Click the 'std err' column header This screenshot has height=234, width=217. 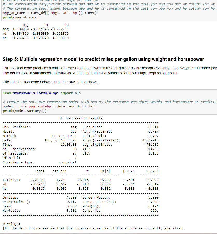(x=59, y=171)
